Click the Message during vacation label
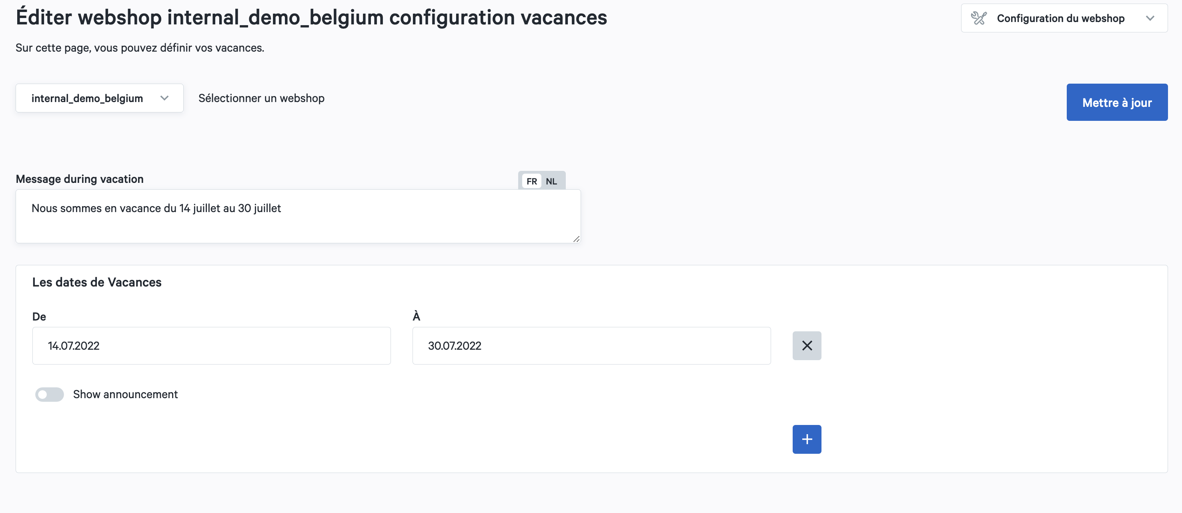 (x=79, y=179)
